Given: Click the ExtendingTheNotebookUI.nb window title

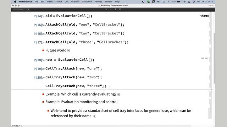Looking at the screenshot, I should coord(114,6).
